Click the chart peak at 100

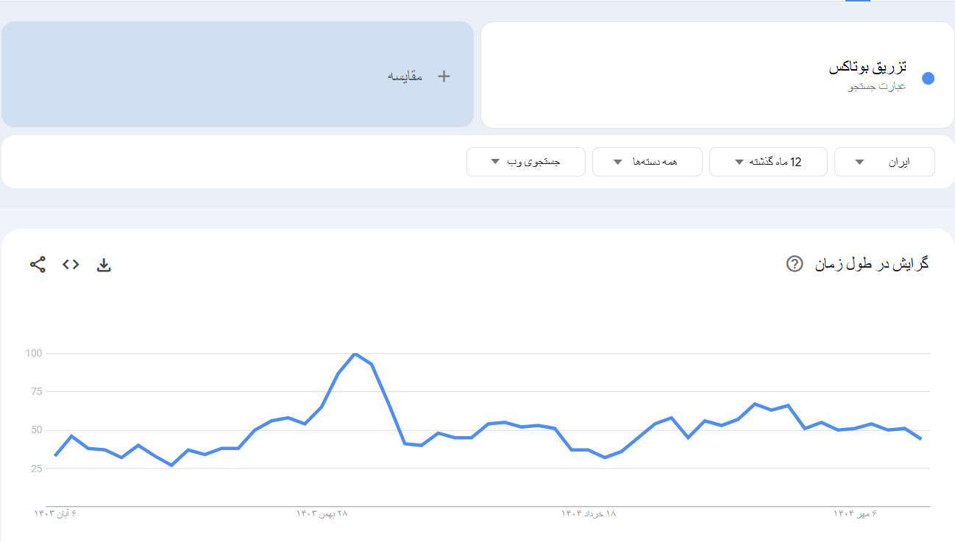[x=356, y=354]
